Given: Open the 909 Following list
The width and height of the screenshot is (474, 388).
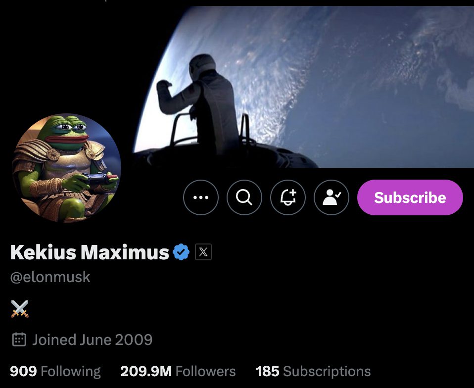Looking at the screenshot, I should point(55,371).
